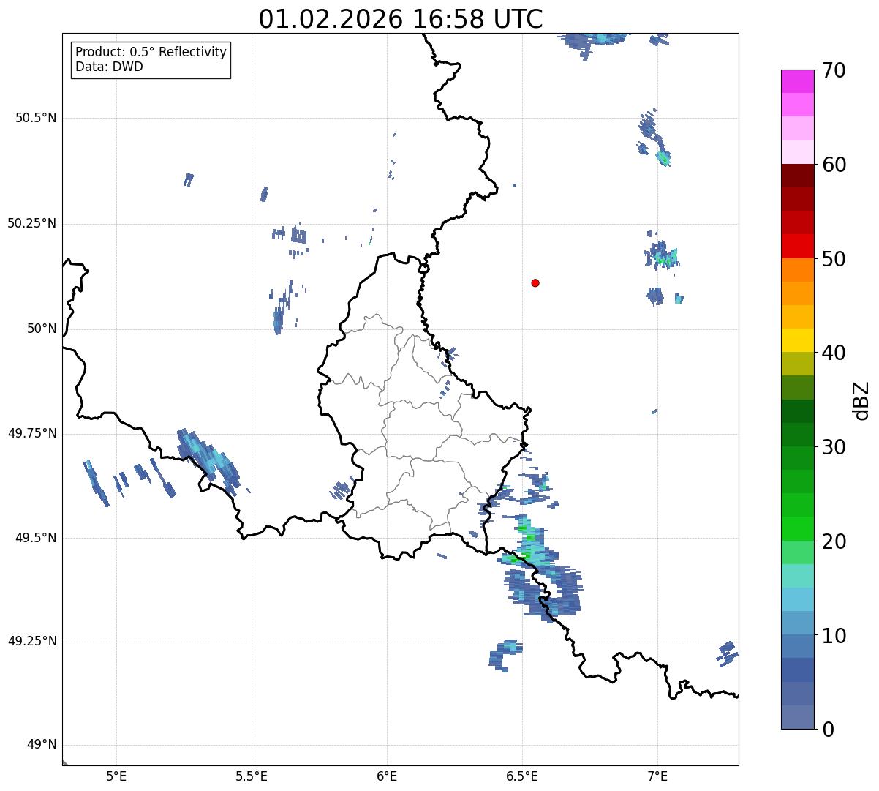The image size is (879, 791).
Task: Click the '50.5°N' latitude label
Action: pyautogui.click(x=35, y=118)
